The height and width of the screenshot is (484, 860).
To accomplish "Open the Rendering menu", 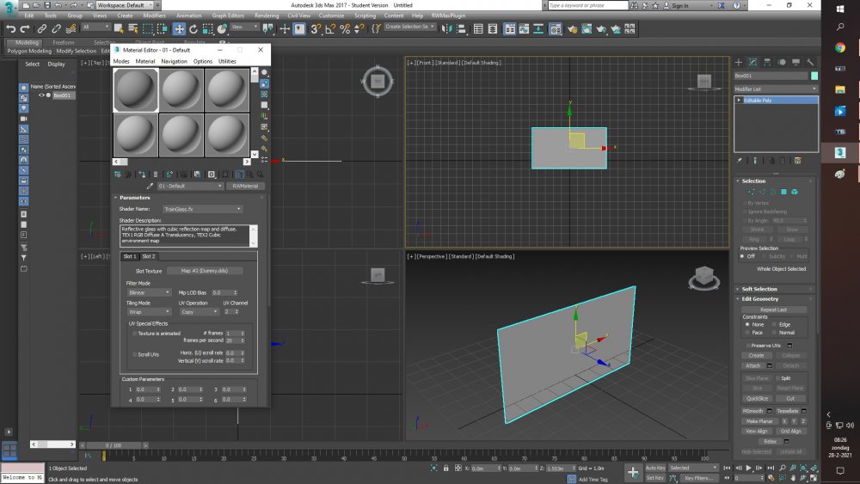I will click(267, 15).
